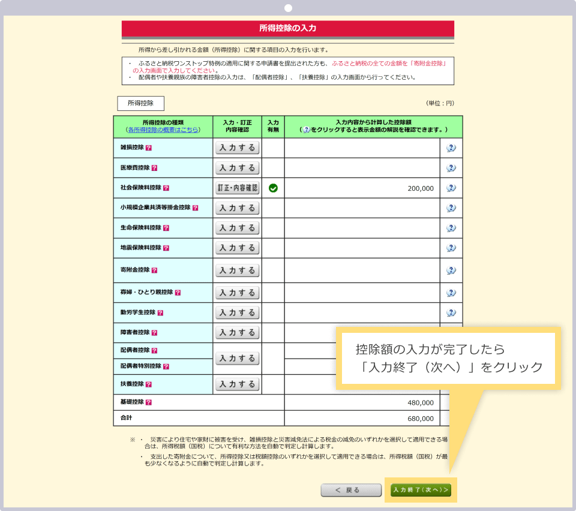Click 入力する for 寡婦・ひとり親控除
This screenshot has width=576, height=511.
click(x=238, y=293)
